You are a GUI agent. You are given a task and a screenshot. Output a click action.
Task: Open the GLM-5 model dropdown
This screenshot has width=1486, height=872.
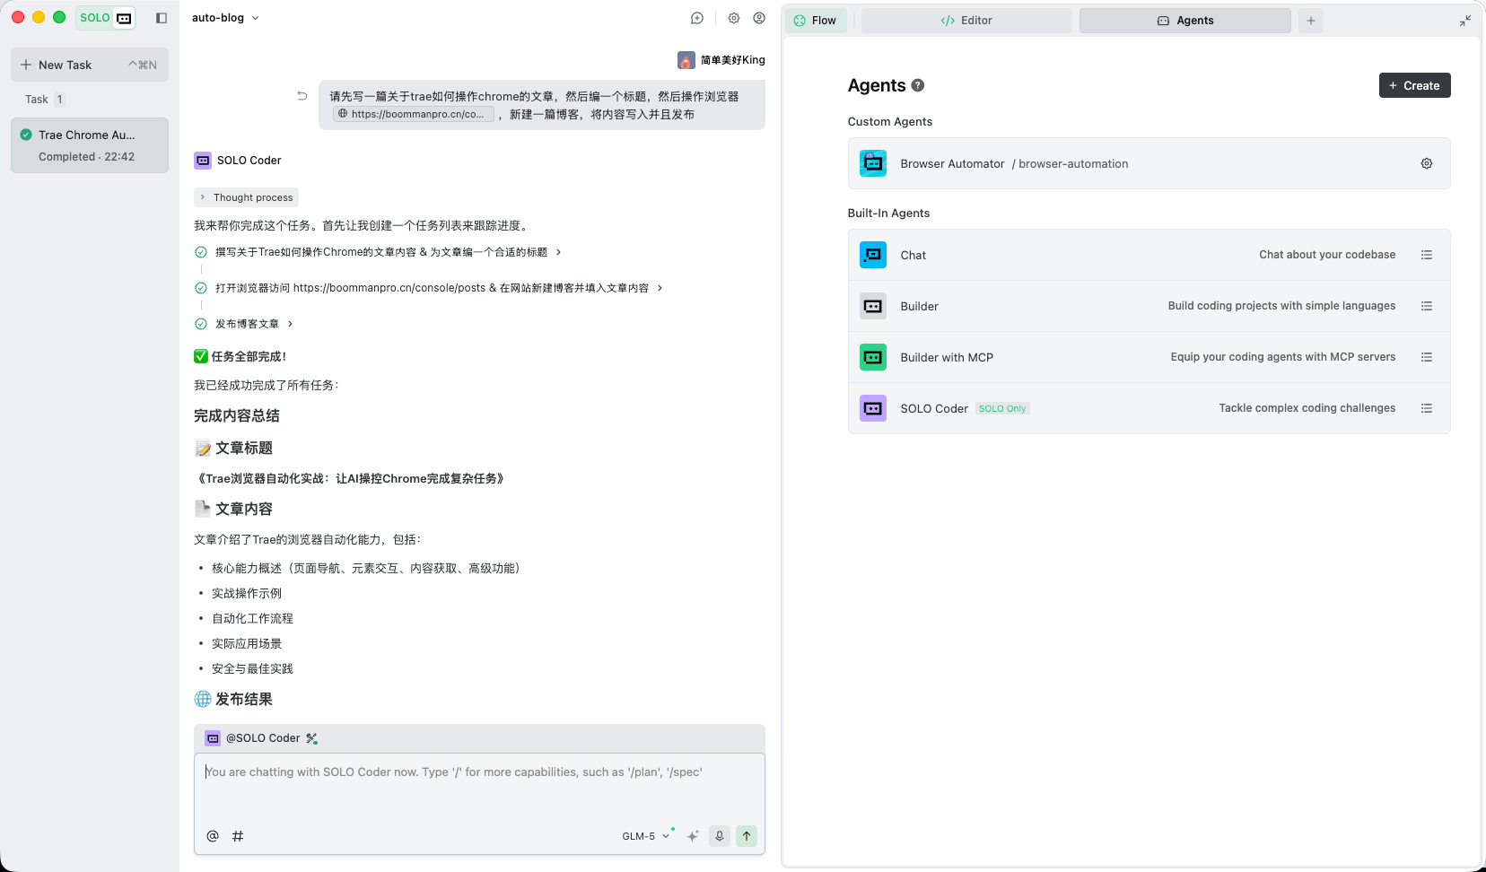[645, 836]
